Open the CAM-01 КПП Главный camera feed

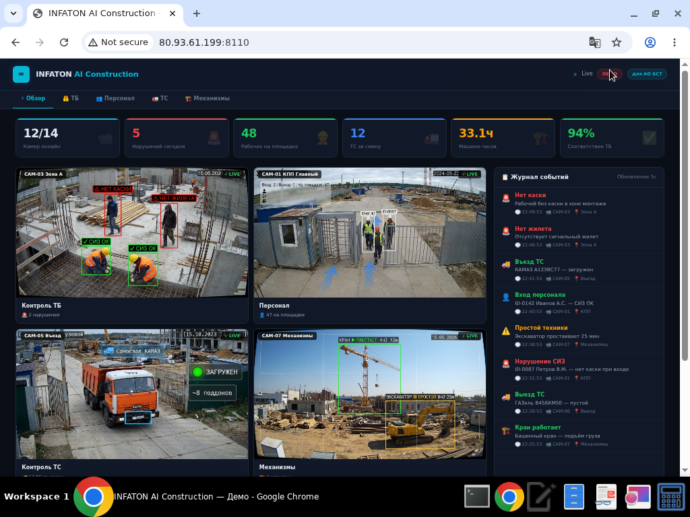tap(370, 232)
